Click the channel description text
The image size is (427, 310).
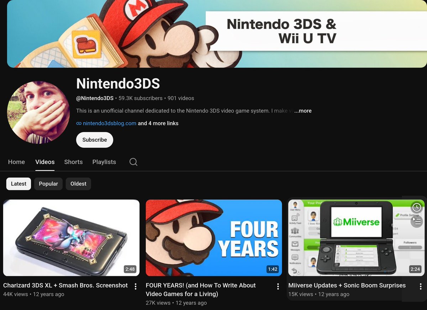(x=184, y=111)
